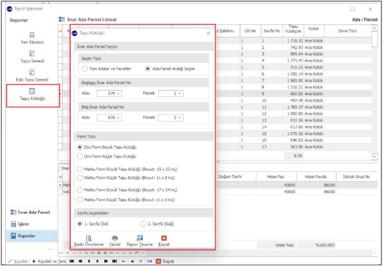Open Baskı Önizleme print preview
This screenshot has height=266, width=383.
(x=89, y=238)
